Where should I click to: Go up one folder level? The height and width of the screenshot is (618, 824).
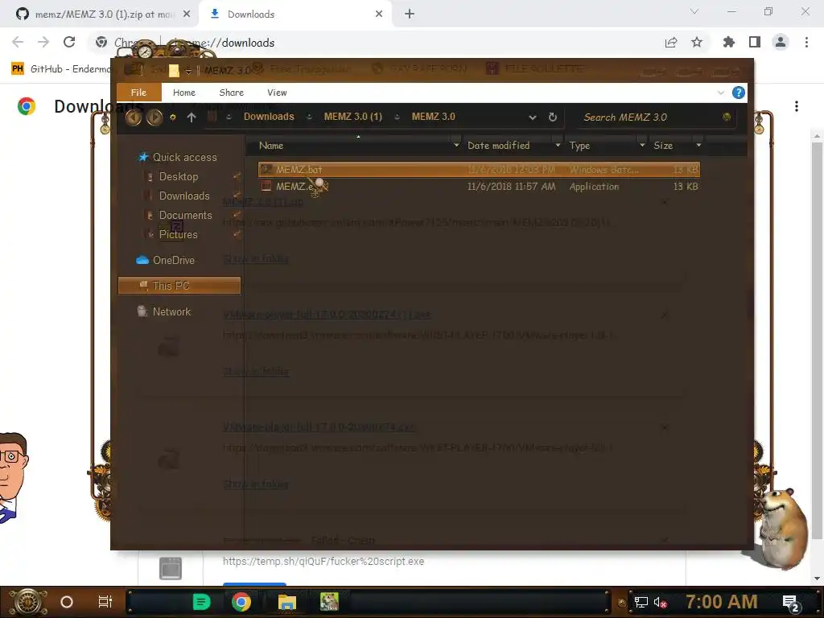coord(192,117)
